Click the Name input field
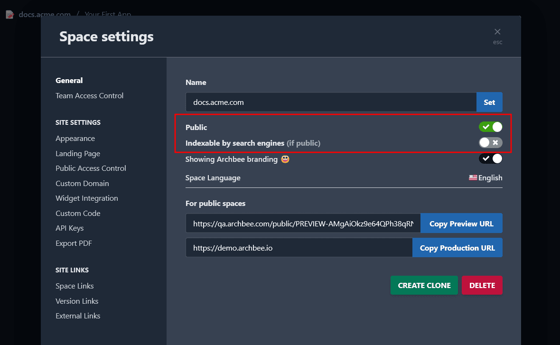The width and height of the screenshot is (560, 345). click(331, 102)
